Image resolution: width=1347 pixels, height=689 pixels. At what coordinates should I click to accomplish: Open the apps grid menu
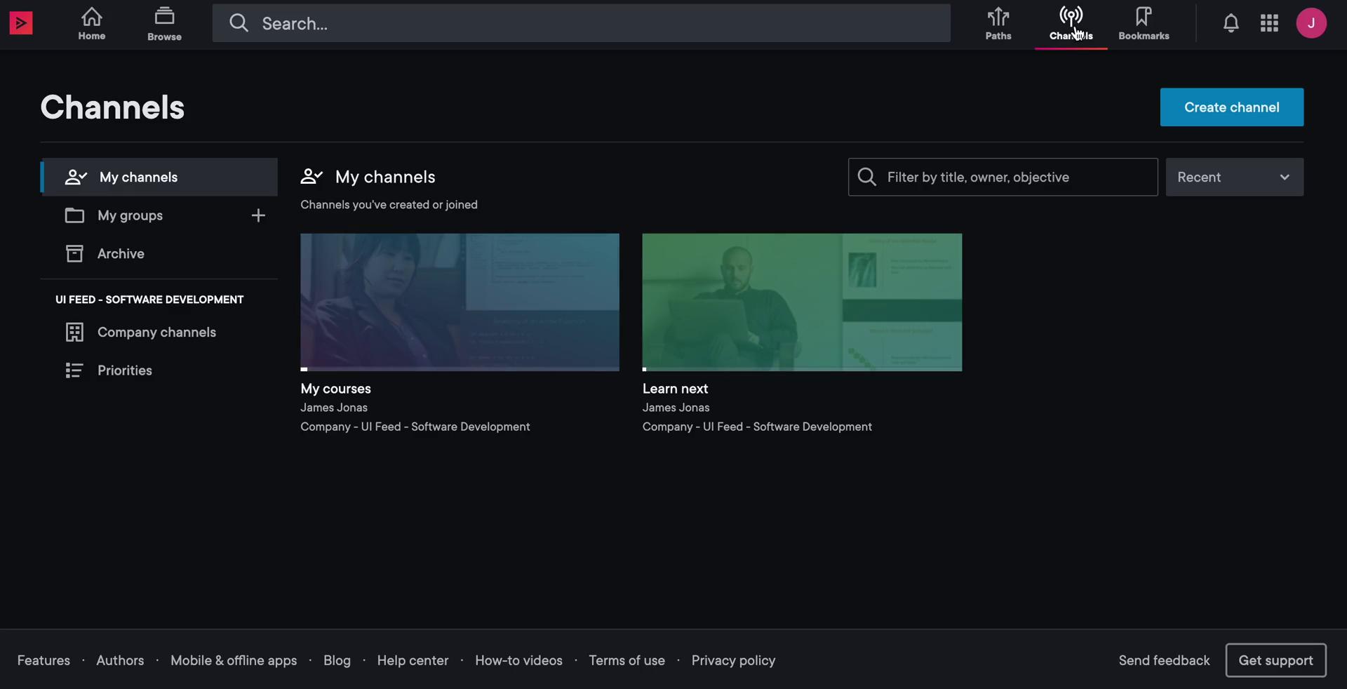[x=1269, y=23]
